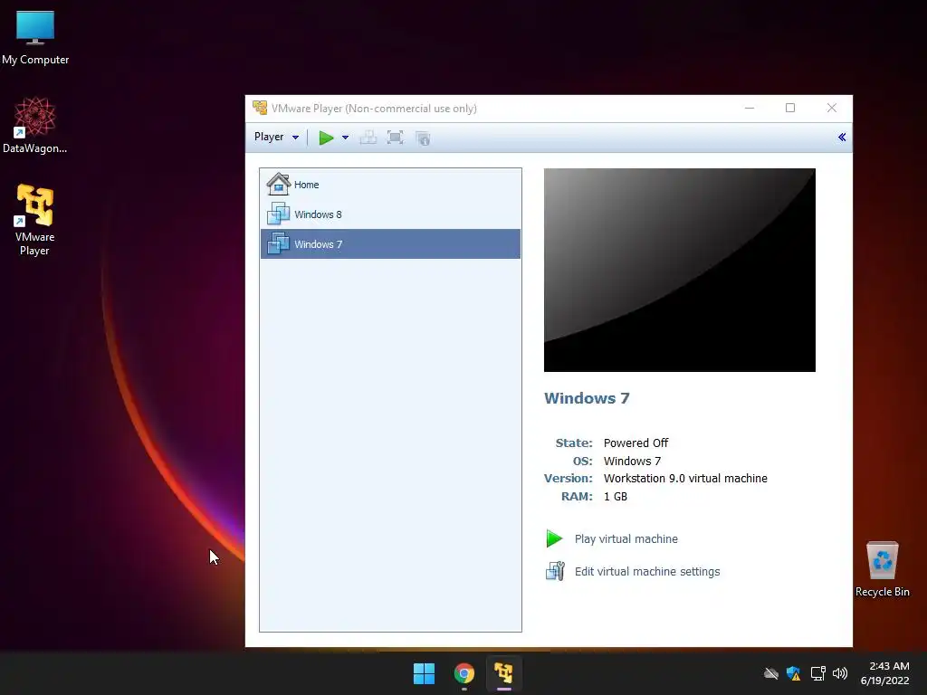Image resolution: width=927 pixels, height=695 pixels.
Task: Select My Computer desktop icon
Action: (x=35, y=38)
